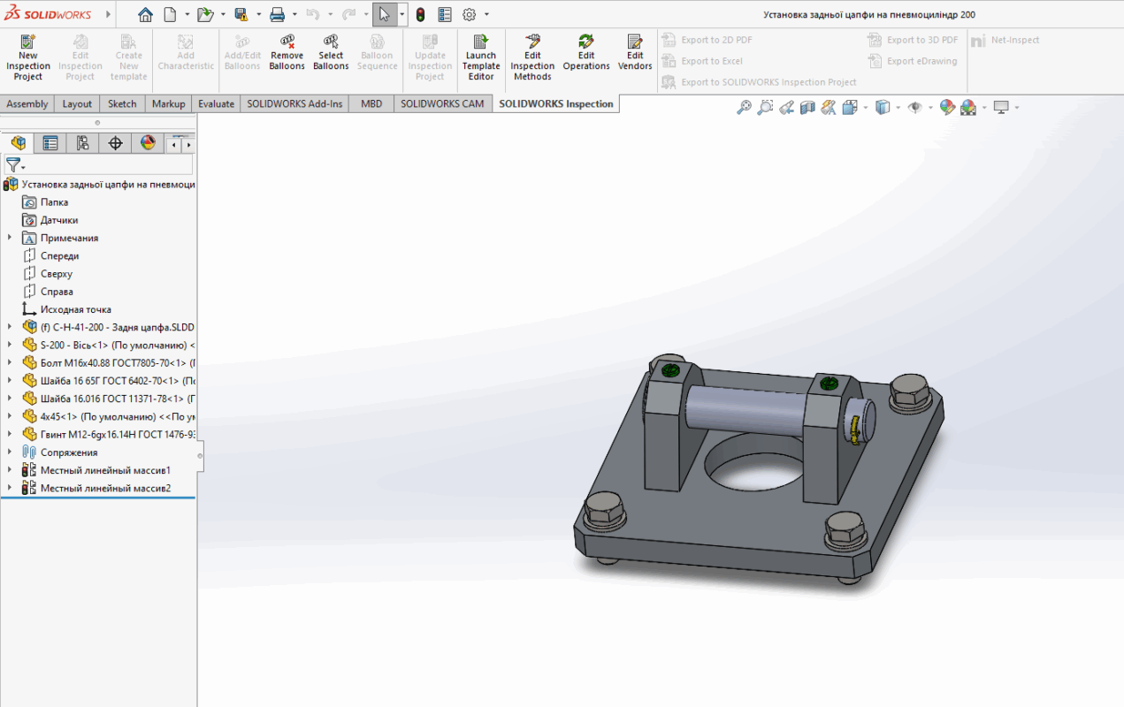The width and height of the screenshot is (1124, 707).
Task: Open the feature tree filter dropdown
Action: 16,165
